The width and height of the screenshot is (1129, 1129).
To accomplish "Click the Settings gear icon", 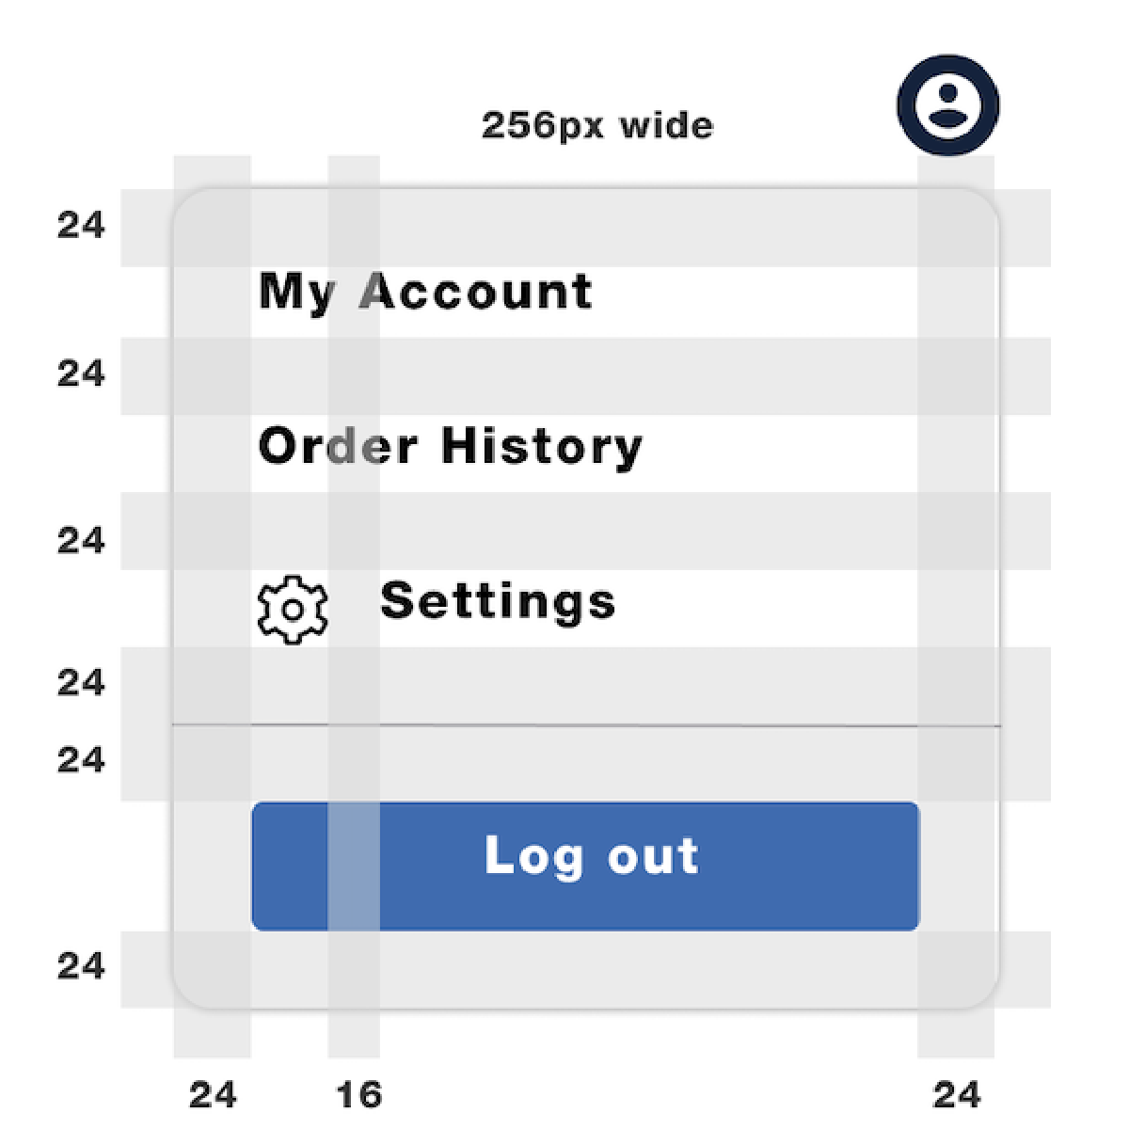I will coord(293,610).
